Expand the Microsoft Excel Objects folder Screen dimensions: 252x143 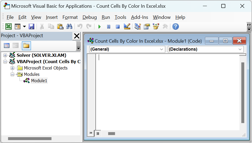pos(12,68)
